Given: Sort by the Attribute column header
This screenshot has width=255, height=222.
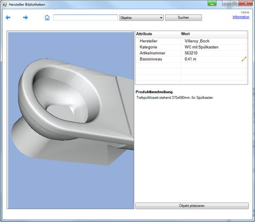Looking at the screenshot, I should coord(158,34).
